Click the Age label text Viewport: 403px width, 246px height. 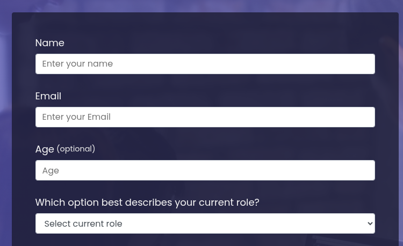pyautogui.click(x=45, y=149)
